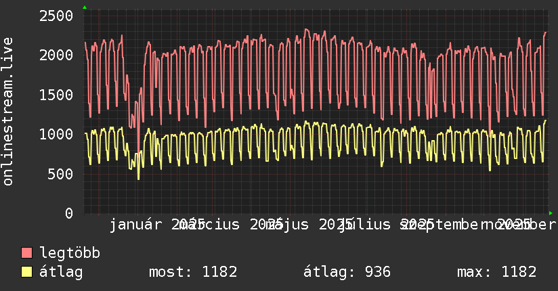Click the 500 y-axis label

(x=60, y=174)
